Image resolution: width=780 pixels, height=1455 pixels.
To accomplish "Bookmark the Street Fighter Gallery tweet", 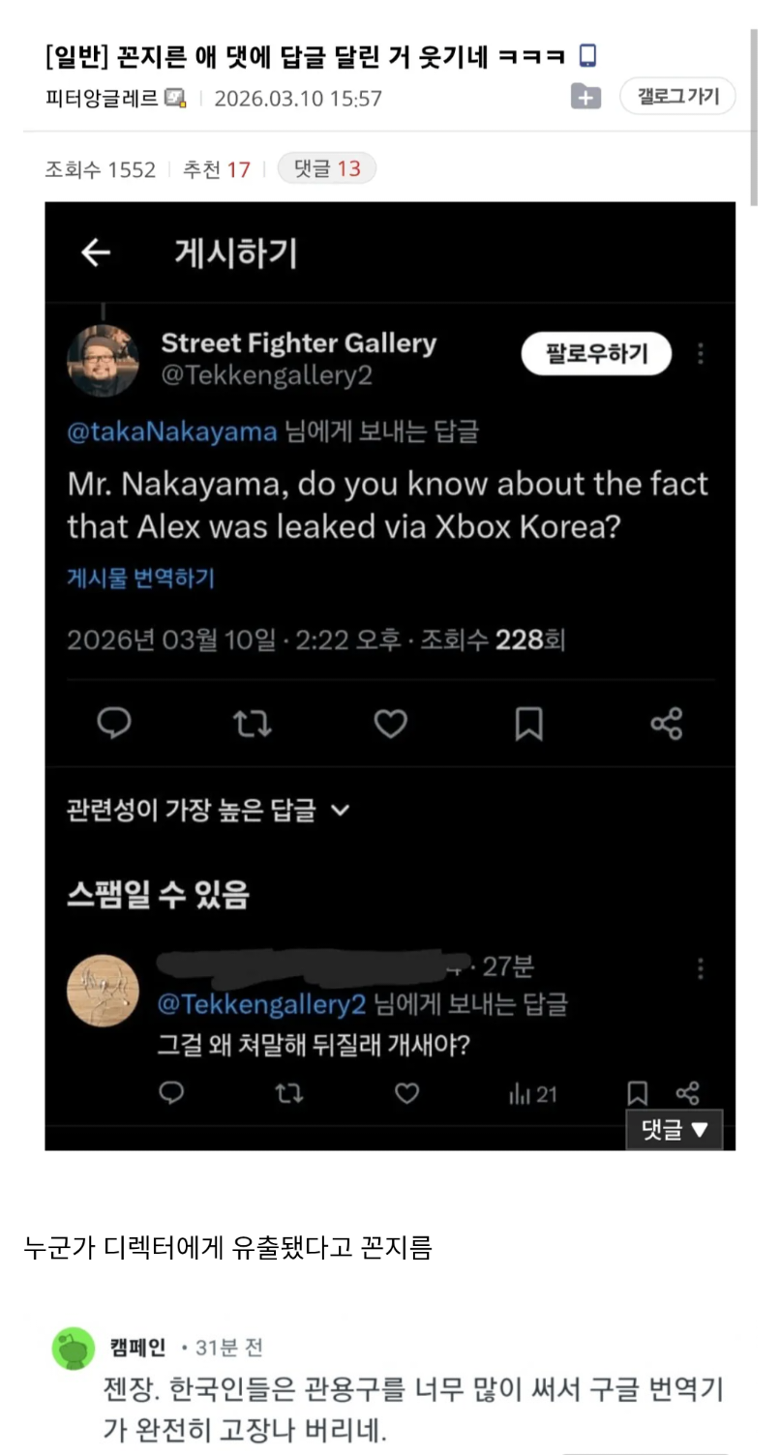I will point(528,723).
